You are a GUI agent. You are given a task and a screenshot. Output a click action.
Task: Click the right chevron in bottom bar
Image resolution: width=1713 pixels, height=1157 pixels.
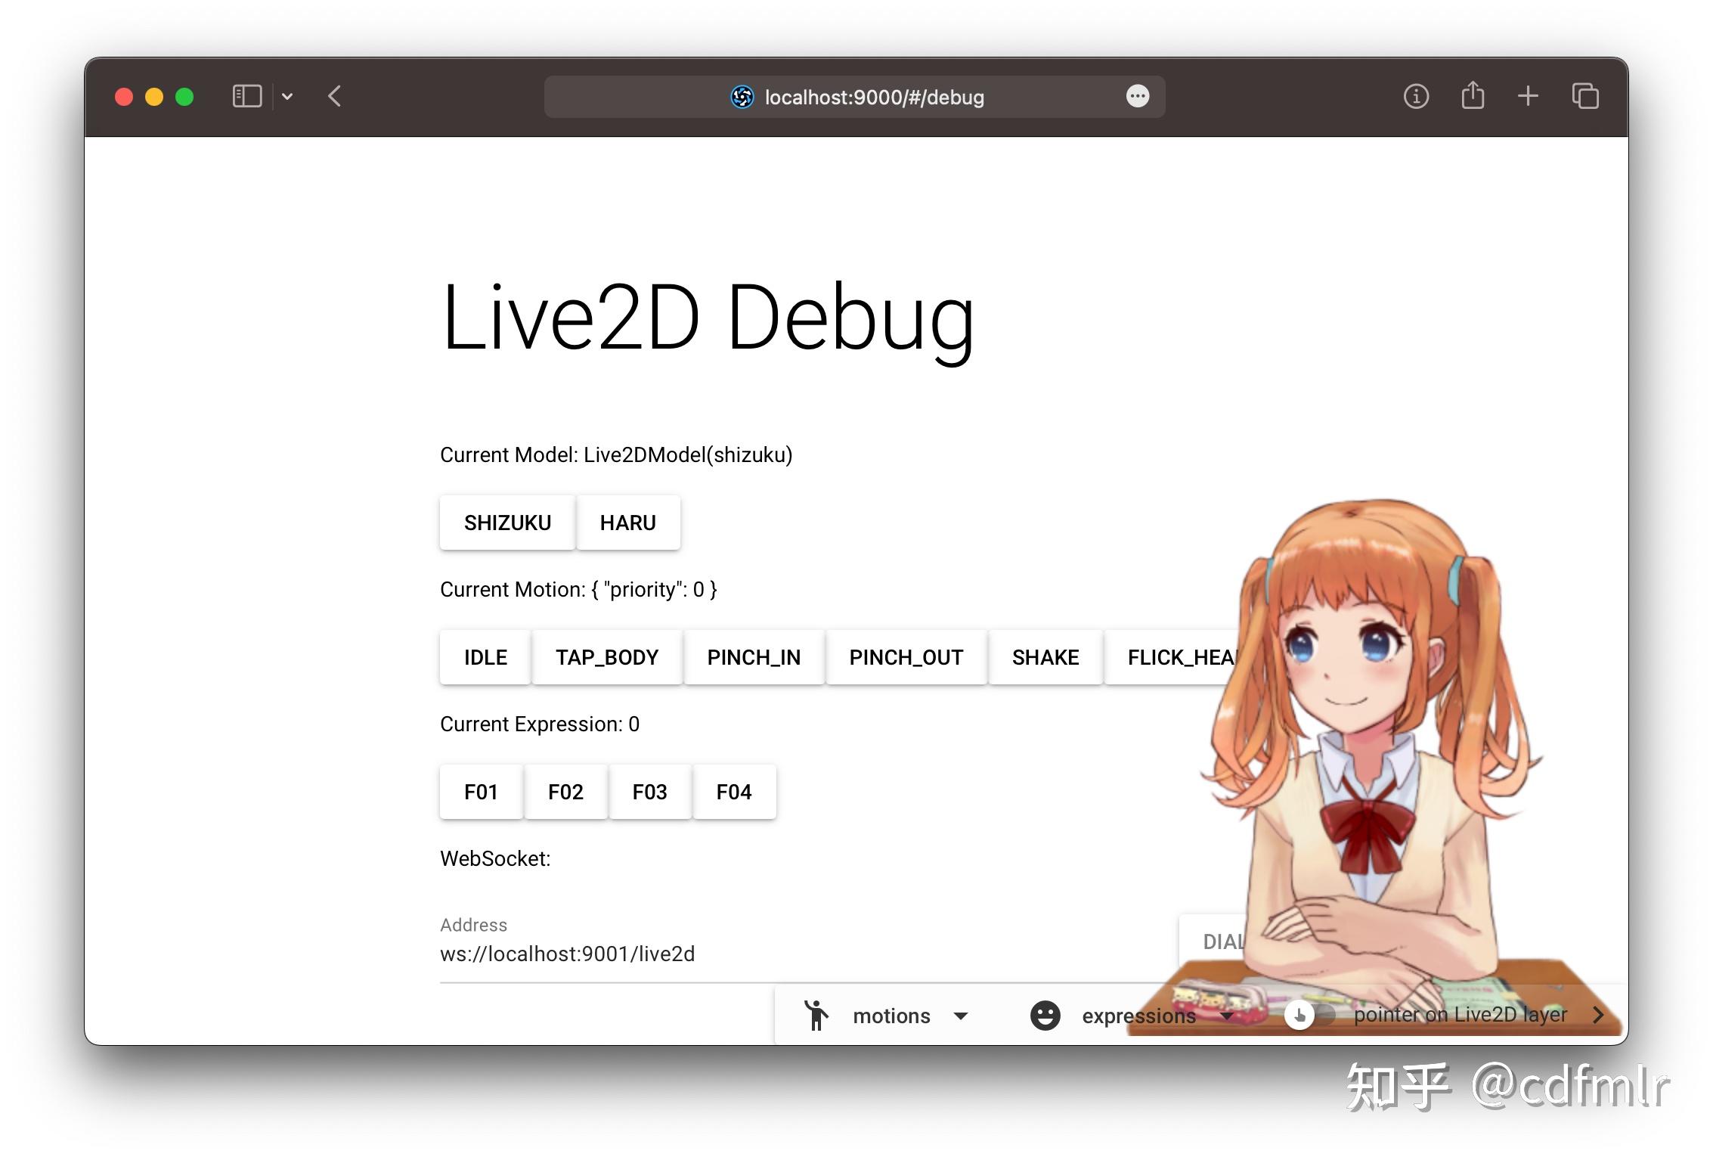(1597, 1015)
